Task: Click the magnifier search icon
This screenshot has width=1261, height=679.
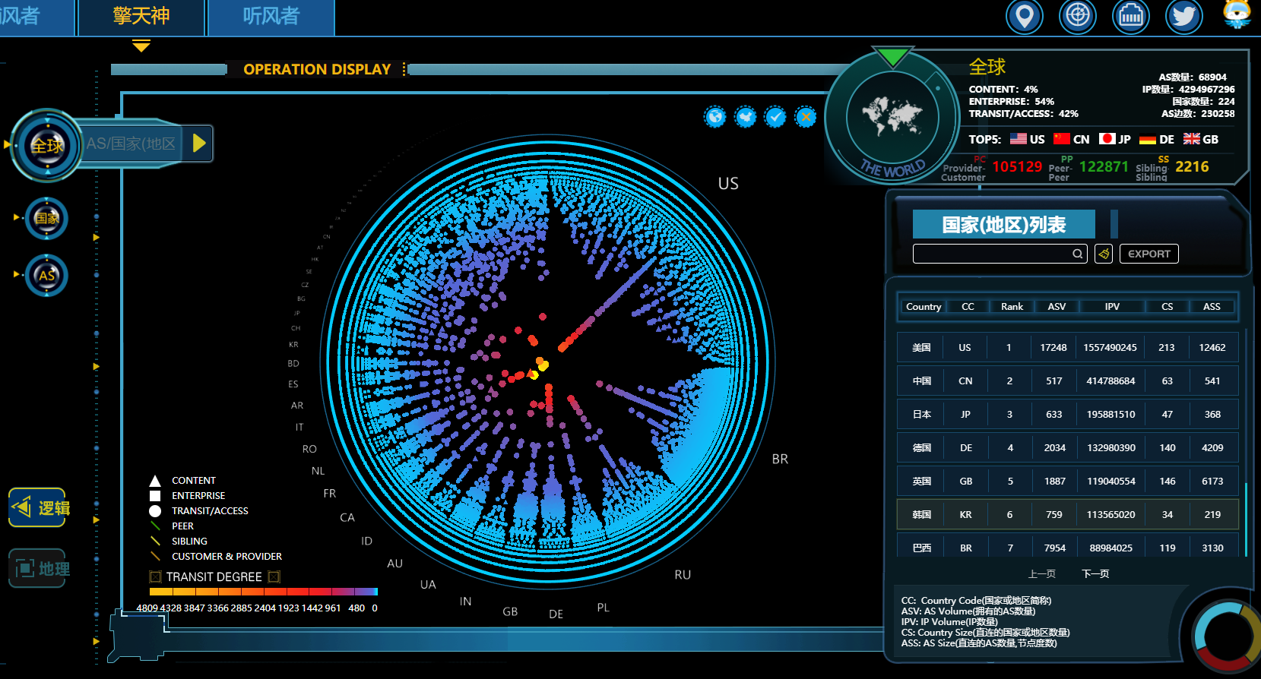Action: pos(1078,254)
